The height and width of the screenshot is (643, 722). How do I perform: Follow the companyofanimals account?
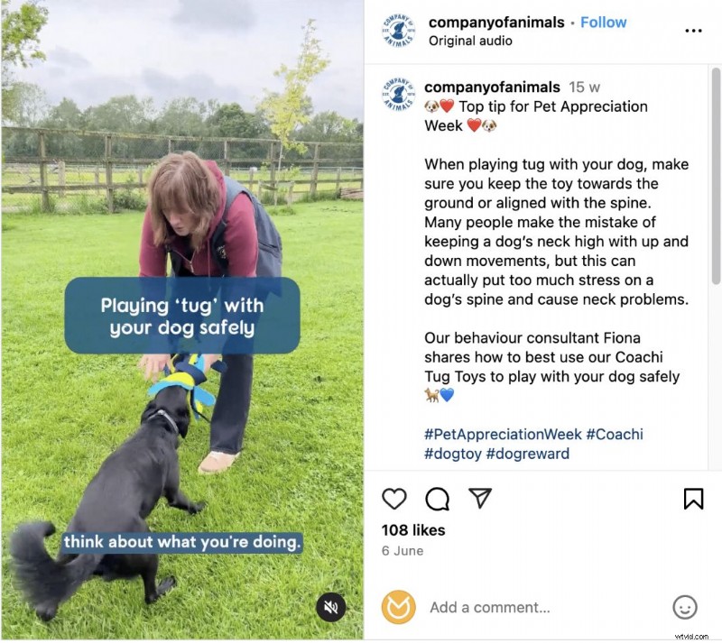(x=603, y=22)
